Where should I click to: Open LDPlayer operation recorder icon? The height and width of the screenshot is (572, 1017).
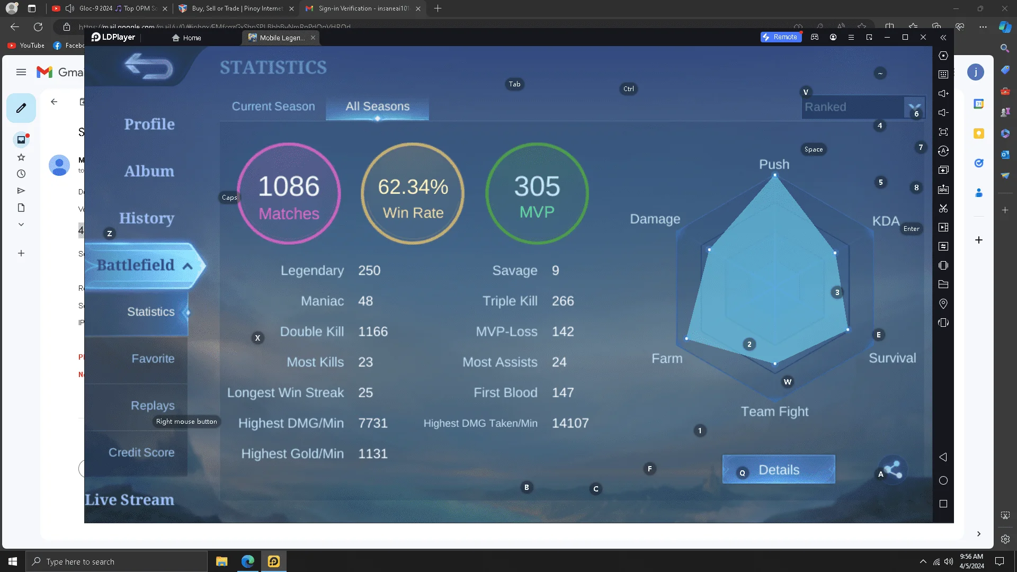click(x=943, y=151)
